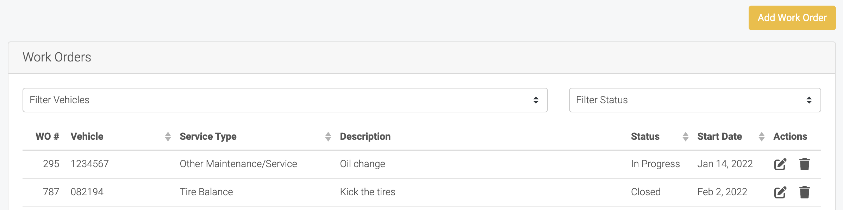Open the Filter Vehicles dropdown
The width and height of the screenshot is (843, 210).
pyautogui.click(x=285, y=100)
